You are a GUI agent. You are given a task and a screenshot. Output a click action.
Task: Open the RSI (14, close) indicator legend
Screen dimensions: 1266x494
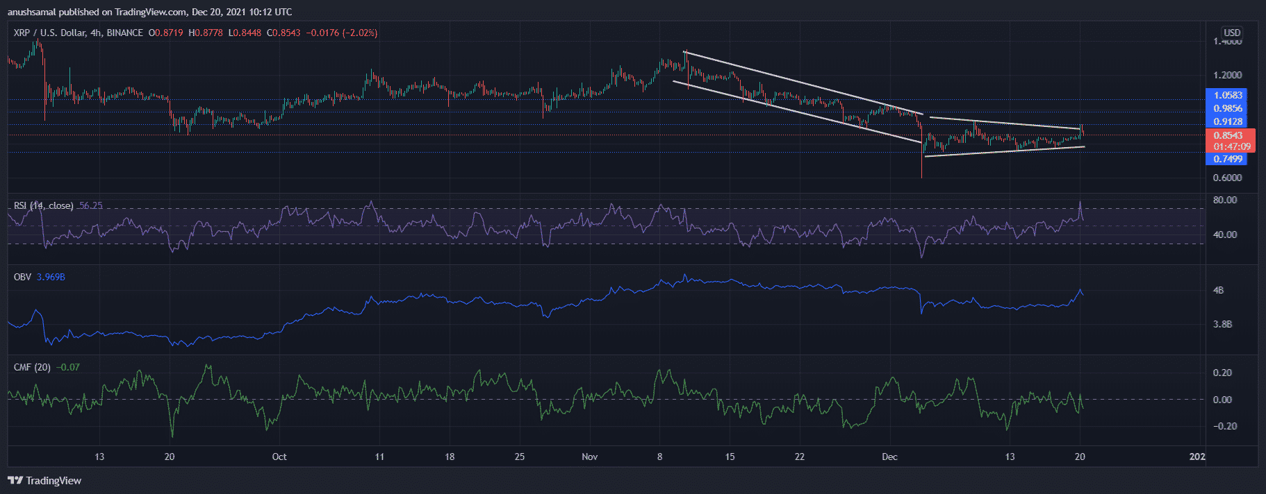click(x=43, y=205)
